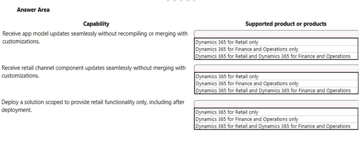363x145 pixels.
Task: Click the 'Supported product or products' column header
Action: click(286, 24)
